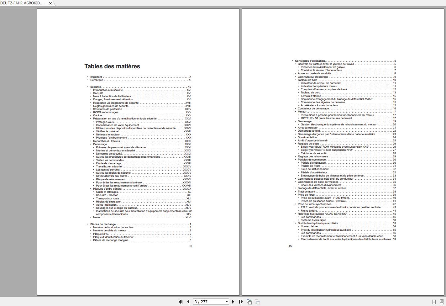Screen dimensions: 446x306
Task: Switch to single page layout
Action: point(434,302)
